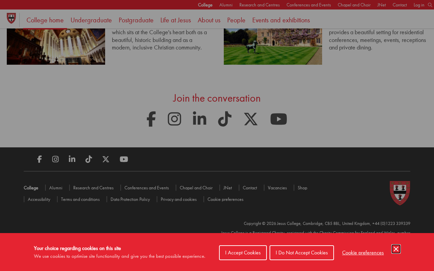Image resolution: width=434 pixels, height=271 pixels.
Task: Go to Research and Centres in top bar
Action: (x=259, y=5)
